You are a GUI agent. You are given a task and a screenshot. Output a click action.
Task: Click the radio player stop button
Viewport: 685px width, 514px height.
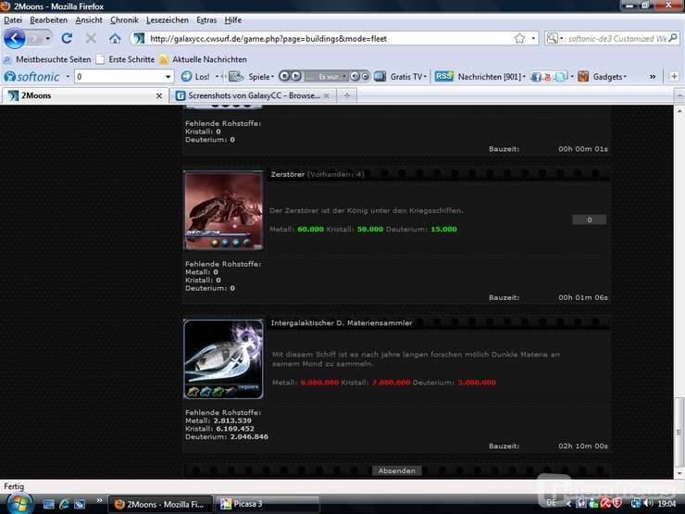click(284, 76)
